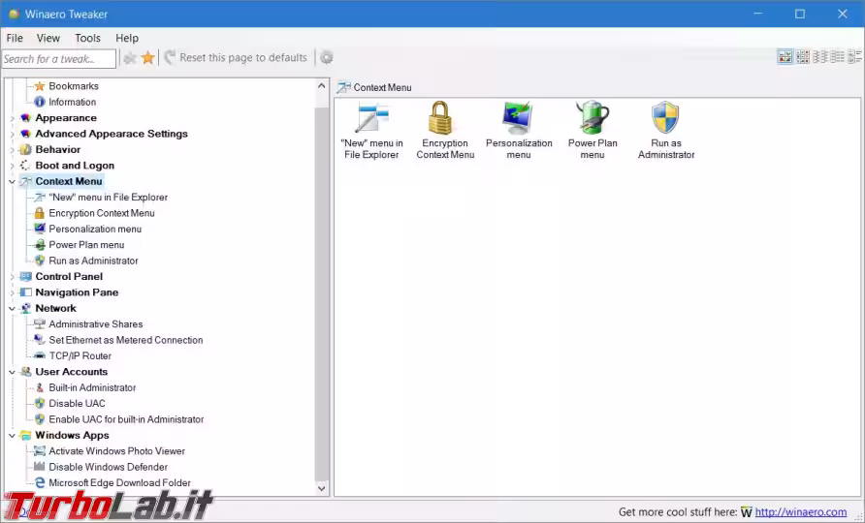Expand the Navigation Pane category

[x=13, y=292]
